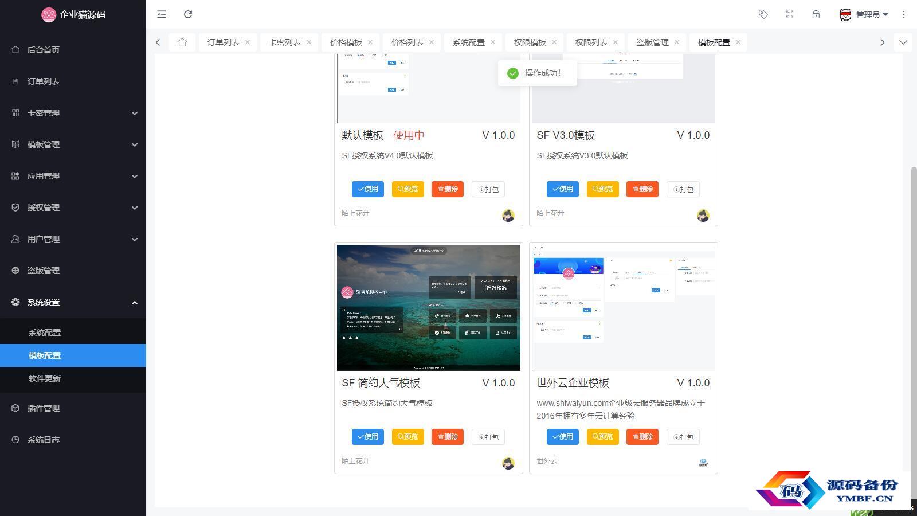This screenshot has width=917, height=516.
Task: Package the 世外云企业模板 template
Action: click(x=683, y=437)
